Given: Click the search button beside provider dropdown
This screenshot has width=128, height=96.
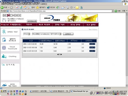Looking at the screenshot, I should click(x=68, y=34).
